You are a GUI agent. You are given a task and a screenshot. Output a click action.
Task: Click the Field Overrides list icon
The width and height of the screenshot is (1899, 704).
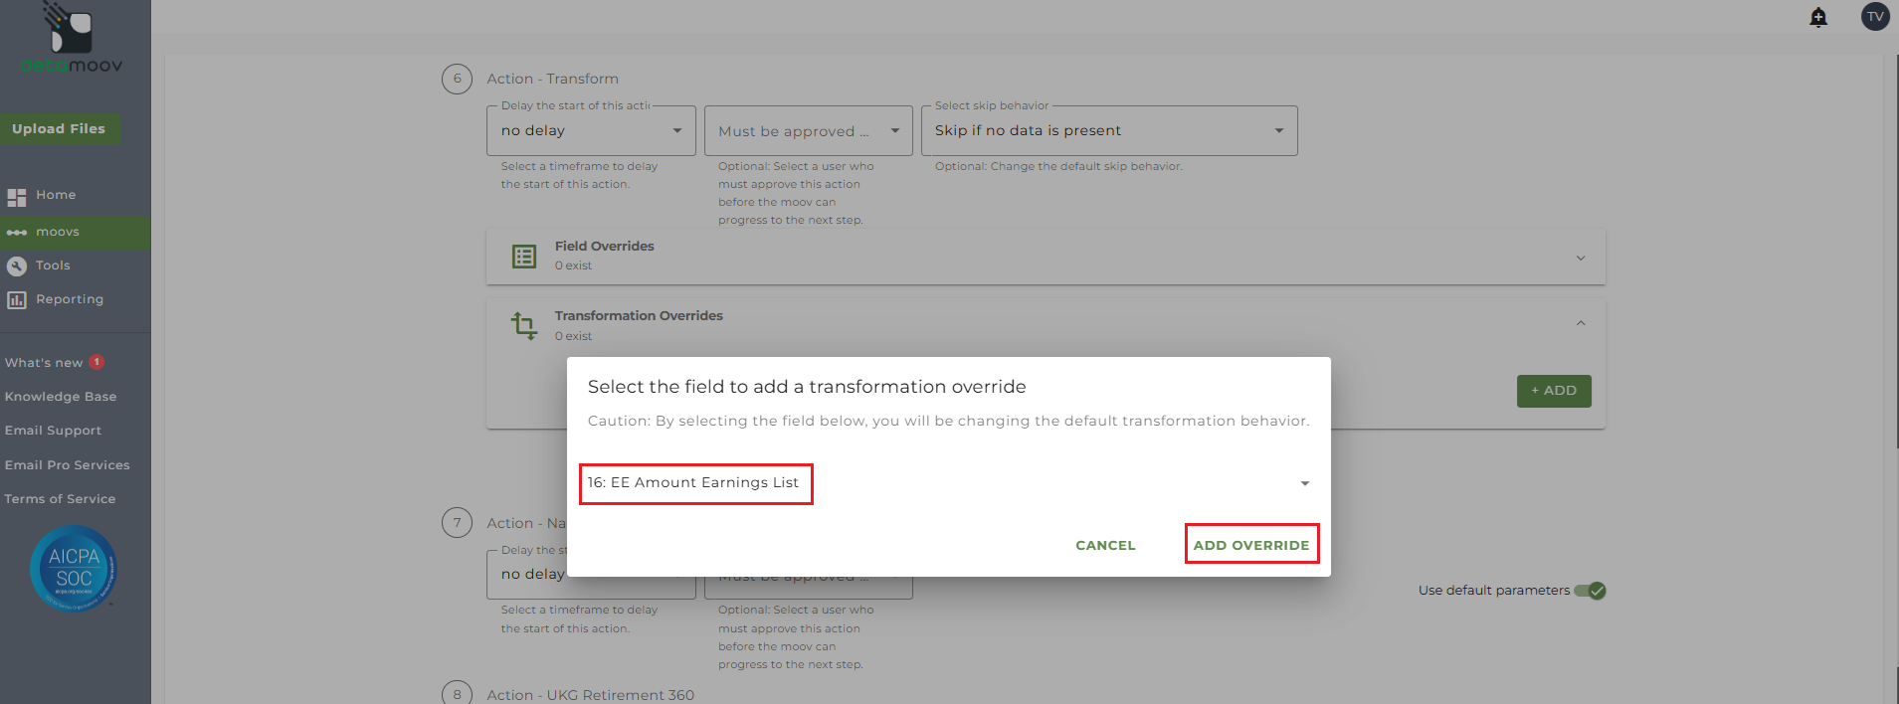point(524,257)
